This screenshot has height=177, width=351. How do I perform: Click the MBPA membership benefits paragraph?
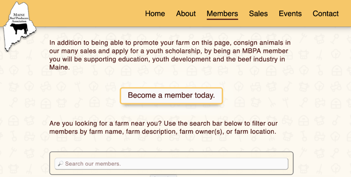pyautogui.click(x=170, y=55)
